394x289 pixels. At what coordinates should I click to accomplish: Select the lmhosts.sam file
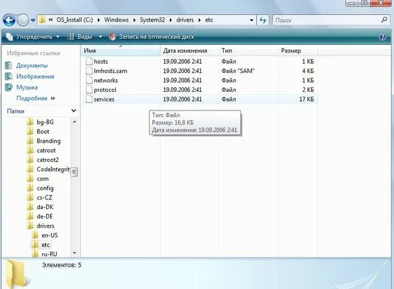coord(111,71)
